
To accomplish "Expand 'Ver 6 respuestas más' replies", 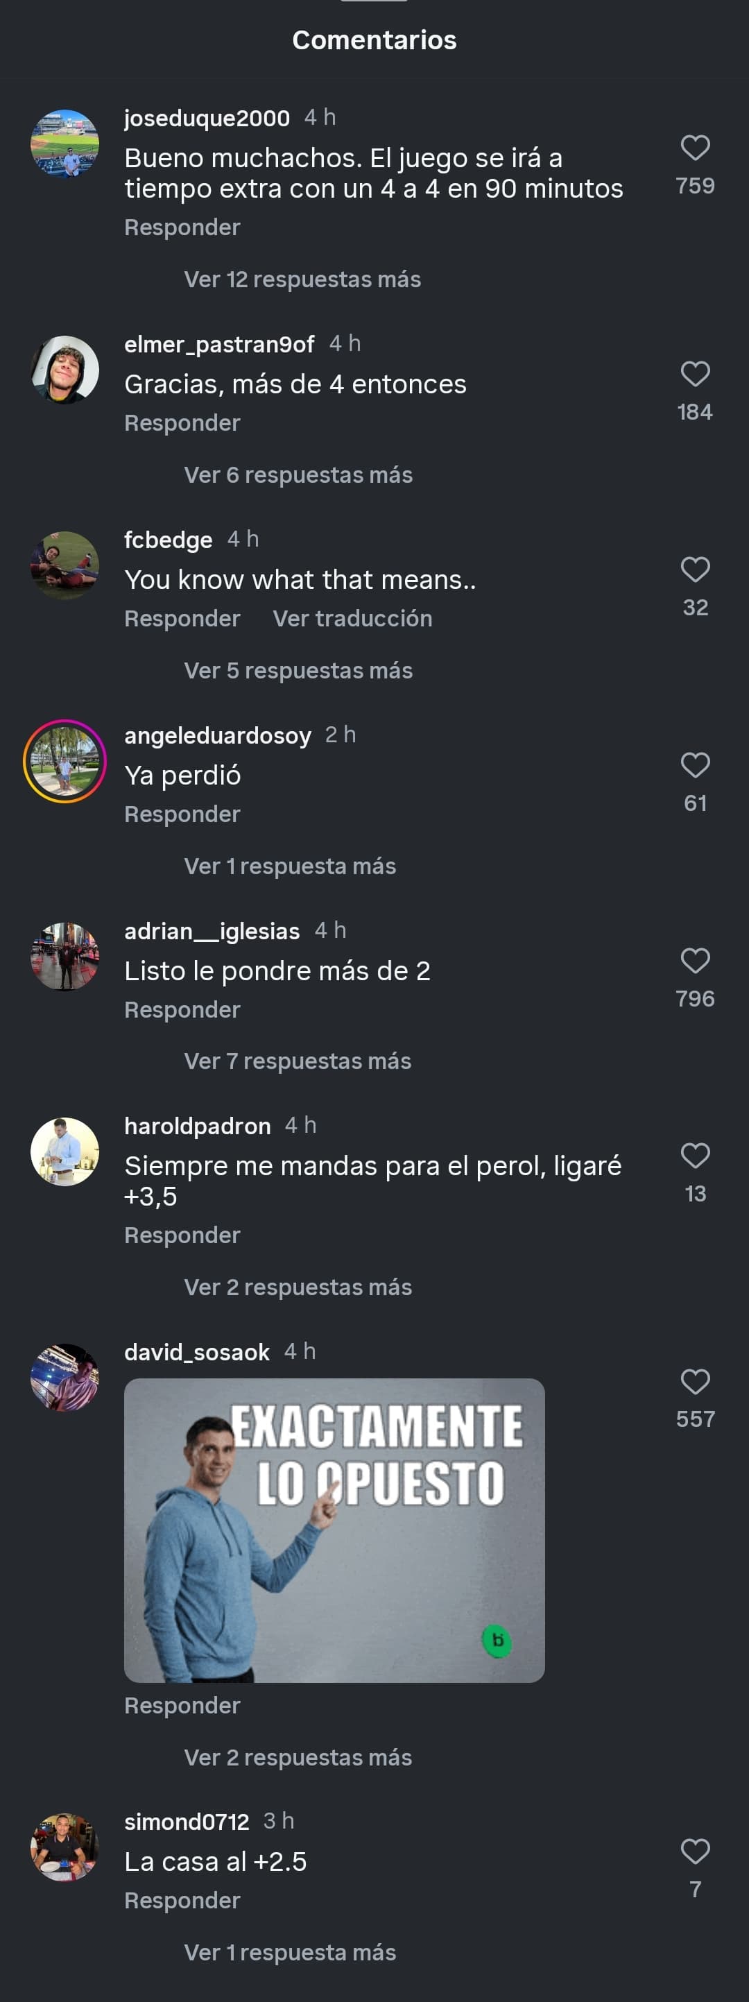I will (298, 475).
